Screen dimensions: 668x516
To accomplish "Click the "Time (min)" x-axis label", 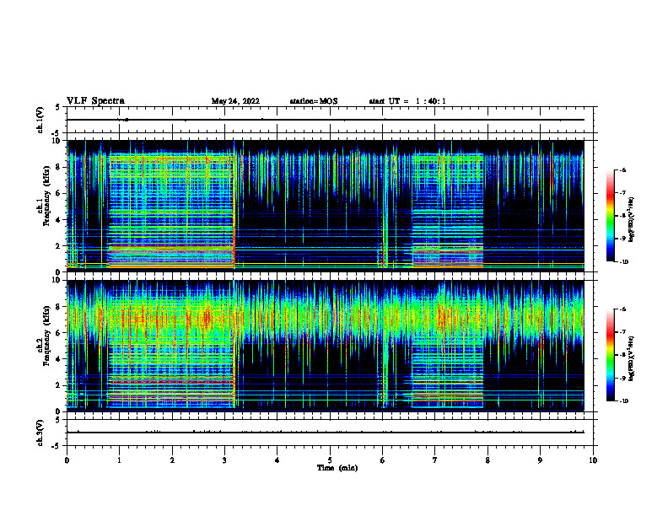I will coord(337,468).
